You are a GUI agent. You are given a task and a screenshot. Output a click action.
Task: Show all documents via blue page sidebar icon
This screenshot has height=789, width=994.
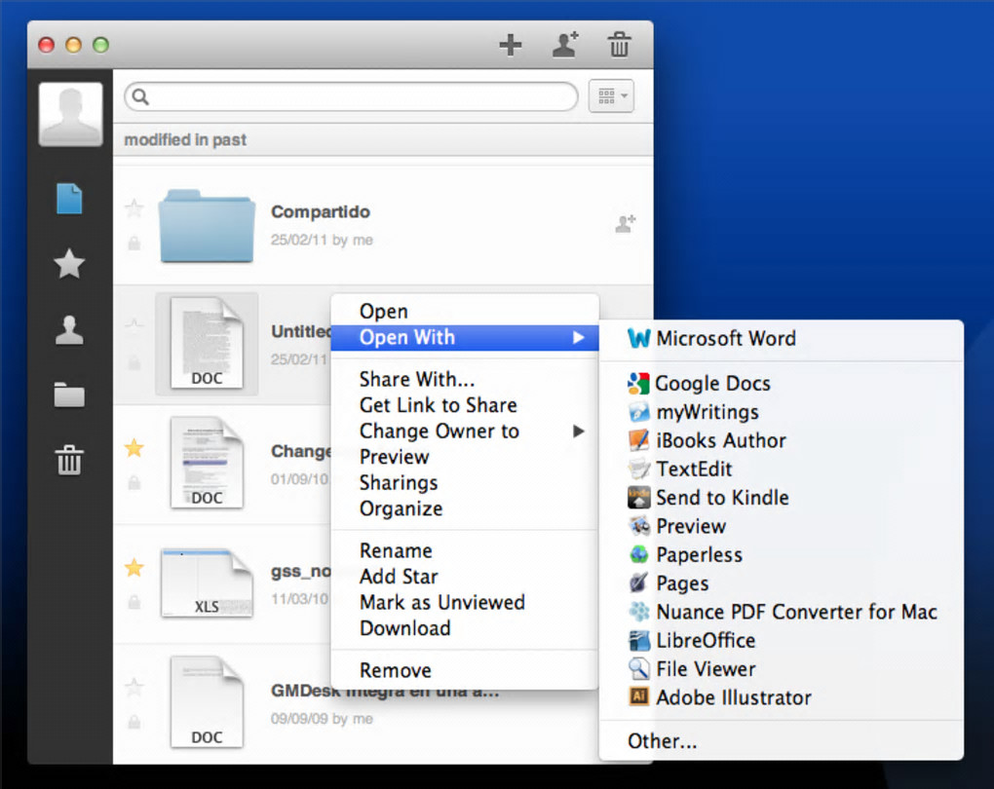[69, 199]
